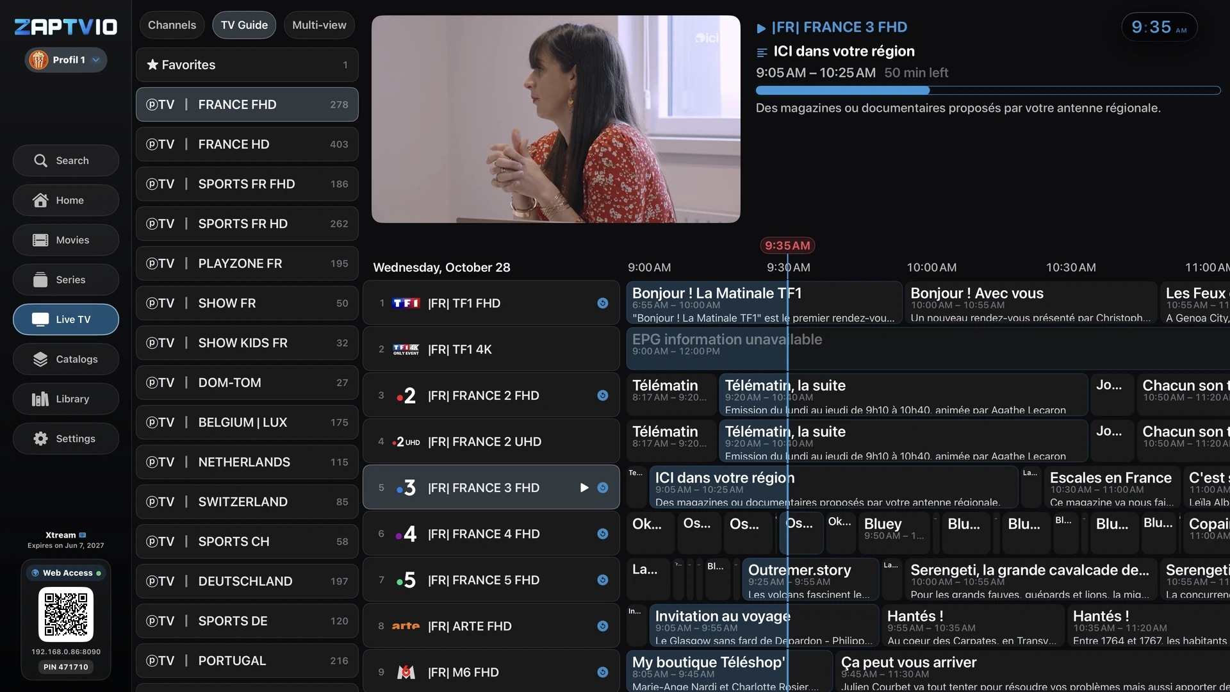Open the SPORTS FR FHD category

pos(247,184)
